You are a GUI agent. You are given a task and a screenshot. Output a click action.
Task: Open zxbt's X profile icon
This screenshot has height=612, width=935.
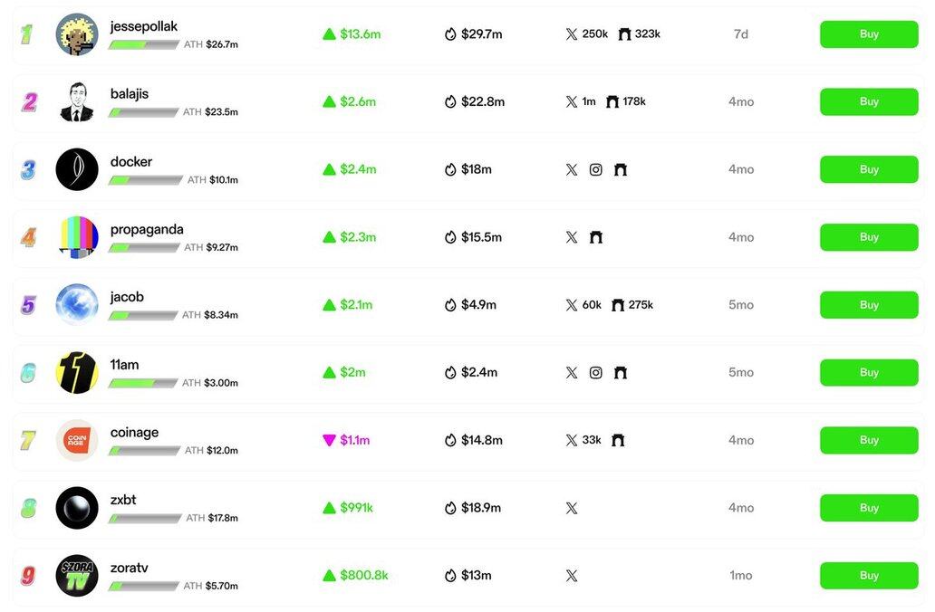coord(571,508)
